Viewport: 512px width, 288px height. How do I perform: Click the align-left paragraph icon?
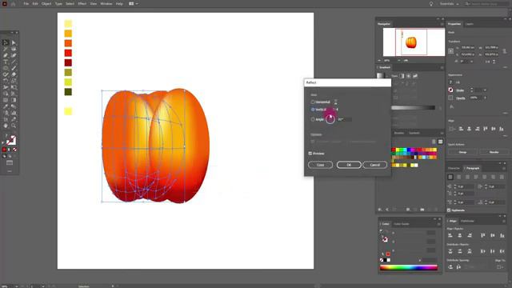tap(450, 177)
